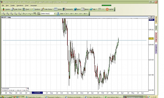Screen dimensions: 164x98
Task: Open the Color dropdown
Action: pos(62,14)
